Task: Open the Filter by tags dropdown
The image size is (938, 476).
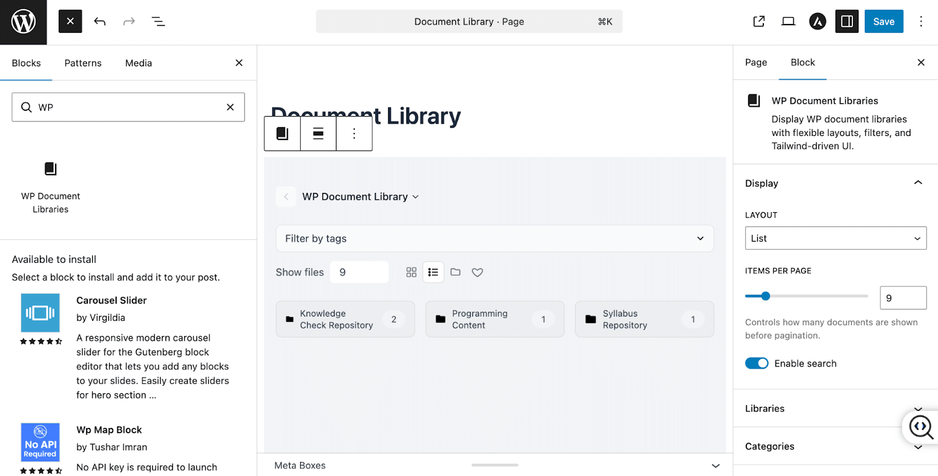Action: (x=495, y=239)
